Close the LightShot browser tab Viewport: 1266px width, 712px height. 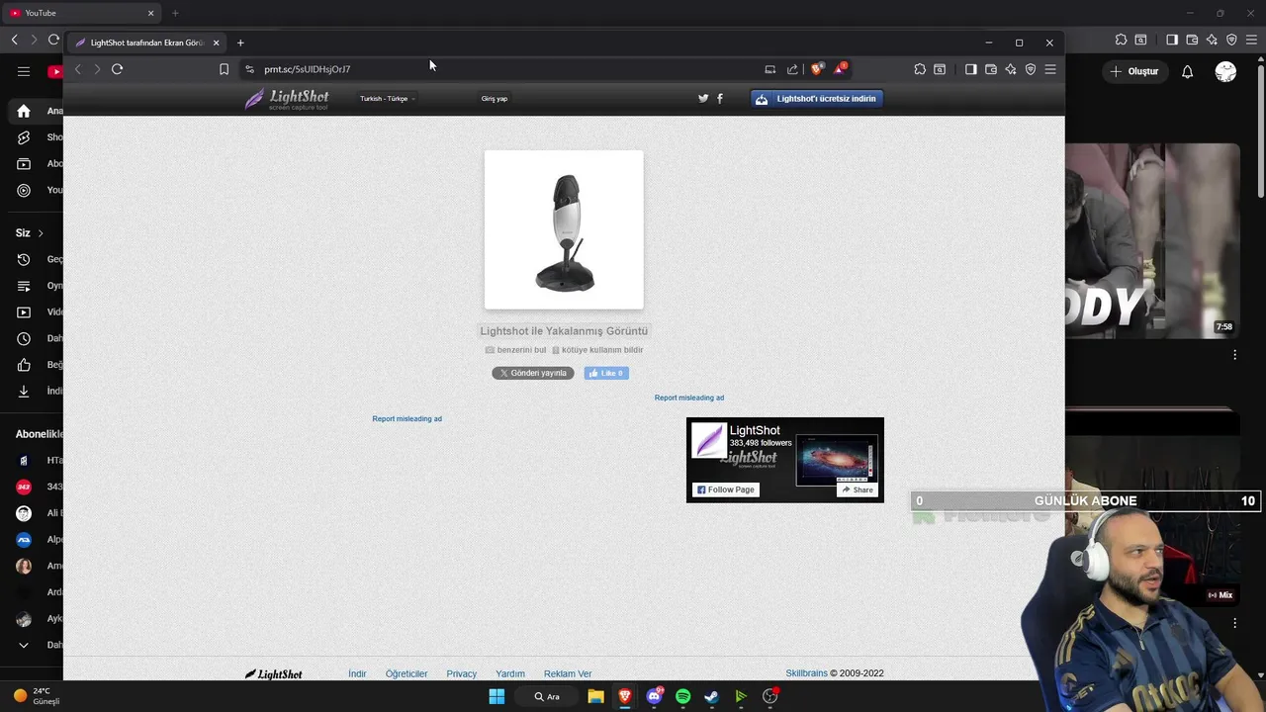point(216,43)
